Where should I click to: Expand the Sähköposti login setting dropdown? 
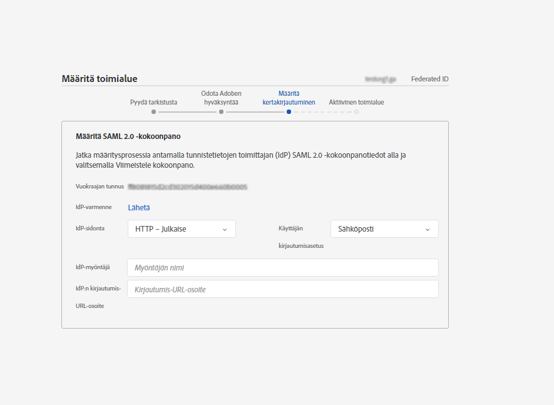tap(384, 229)
